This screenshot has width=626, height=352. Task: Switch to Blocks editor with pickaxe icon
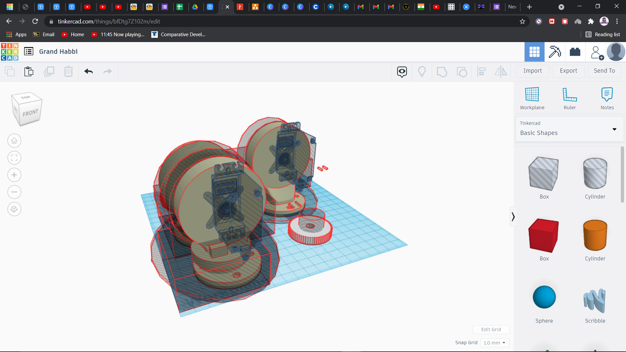point(555,52)
